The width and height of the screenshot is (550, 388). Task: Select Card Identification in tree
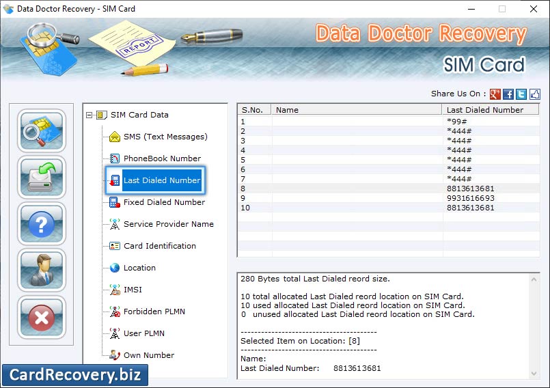(160, 246)
